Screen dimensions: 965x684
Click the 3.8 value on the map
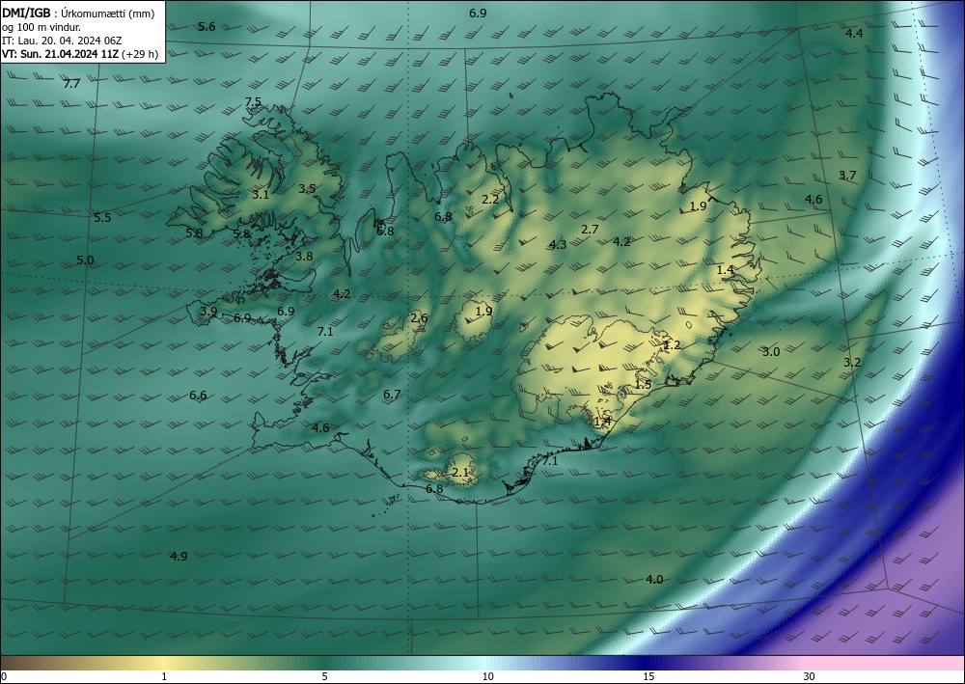(304, 257)
